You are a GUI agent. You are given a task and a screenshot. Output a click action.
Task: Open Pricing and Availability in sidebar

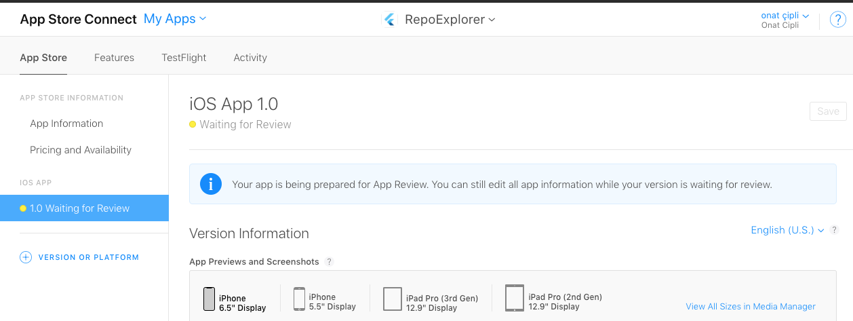[x=81, y=150]
